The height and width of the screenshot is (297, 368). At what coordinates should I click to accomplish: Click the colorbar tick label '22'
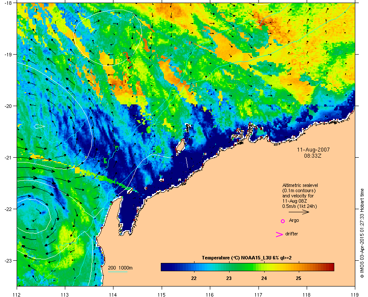194,278
